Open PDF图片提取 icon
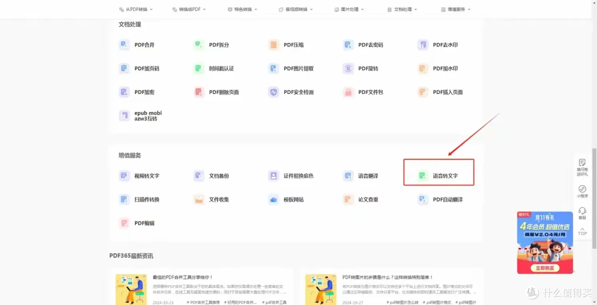The height and width of the screenshot is (305, 597). click(274, 69)
